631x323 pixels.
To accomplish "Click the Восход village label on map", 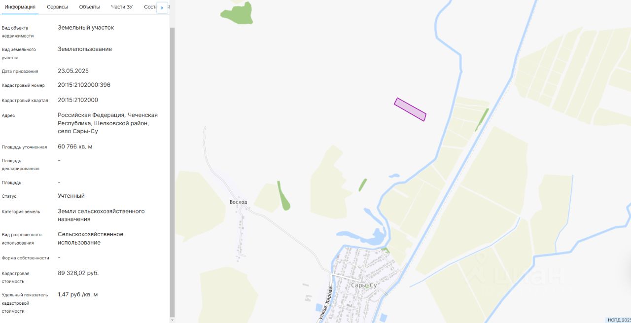I will pos(238,202).
